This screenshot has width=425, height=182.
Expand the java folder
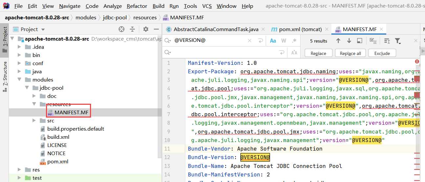coord(20,71)
